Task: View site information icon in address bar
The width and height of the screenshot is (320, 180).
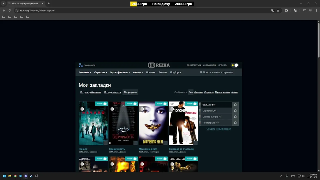Action: [x=17, y=10]
